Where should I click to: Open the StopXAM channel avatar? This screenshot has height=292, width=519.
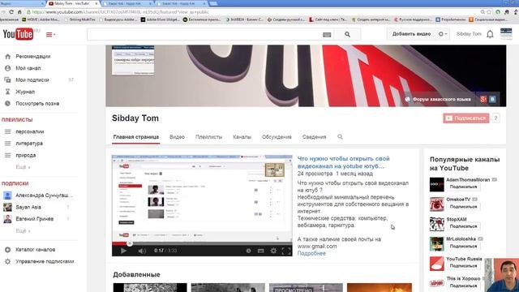[x=436, y=224]
